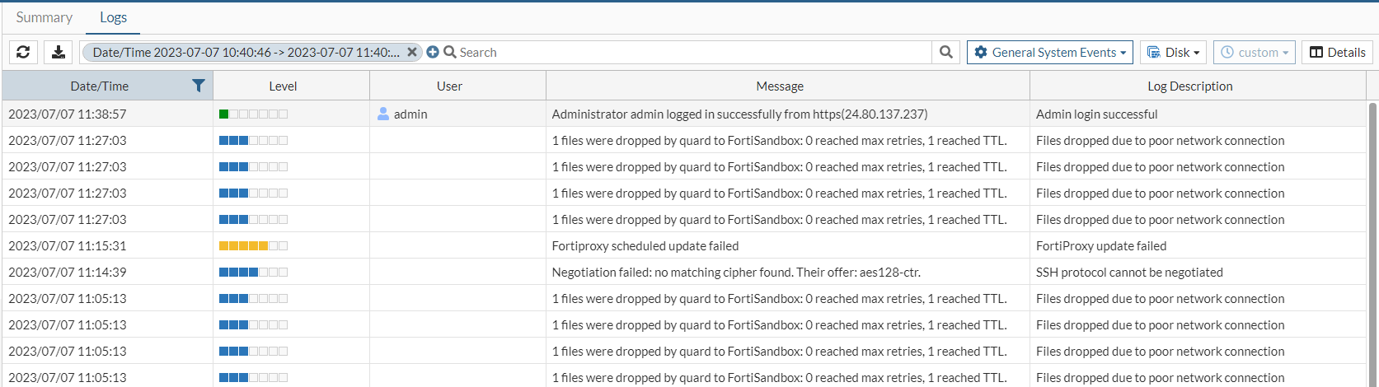This screenshot has width=1379, height=387.
Task: Open the Disk log source dropdown
Action: pos(1174,52)
